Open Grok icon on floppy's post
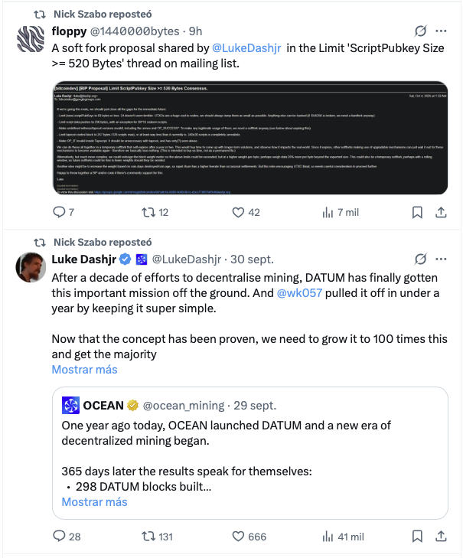 (x=419, y=31)
